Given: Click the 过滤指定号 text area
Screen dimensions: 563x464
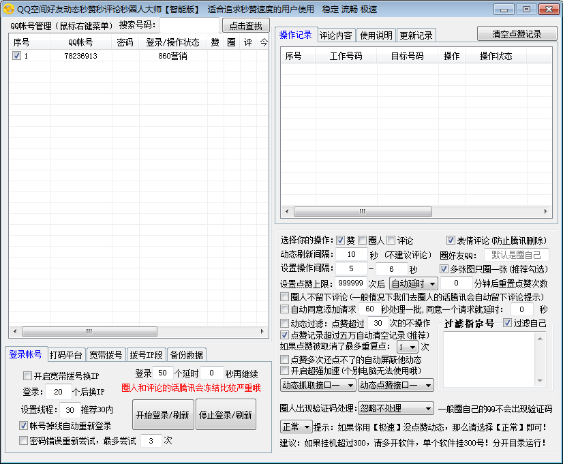Looking at the screenshot, I should [489, 360].
